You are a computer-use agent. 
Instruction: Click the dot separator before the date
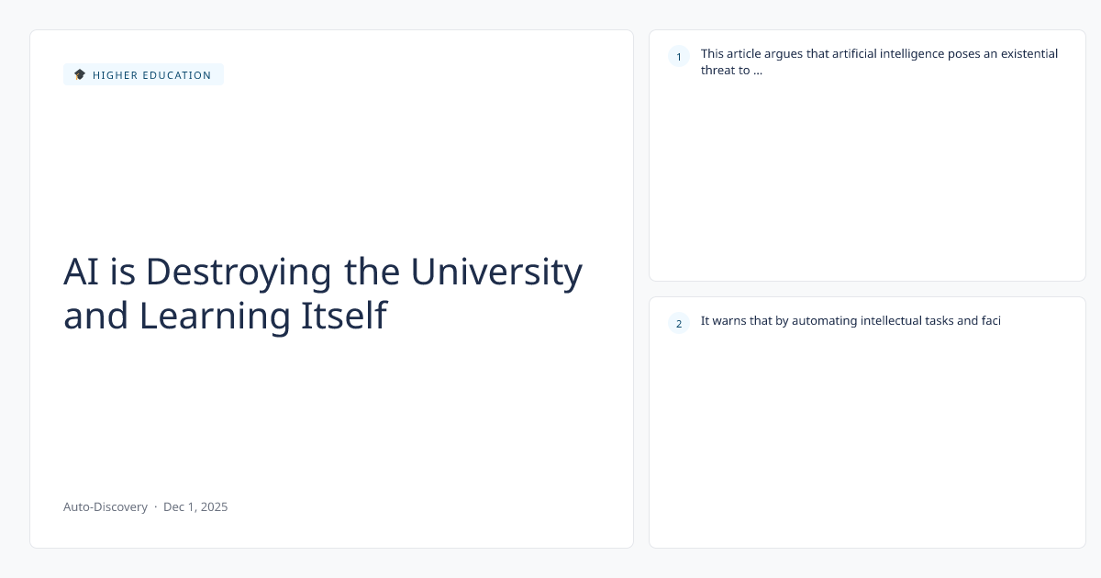coord(155,506)
